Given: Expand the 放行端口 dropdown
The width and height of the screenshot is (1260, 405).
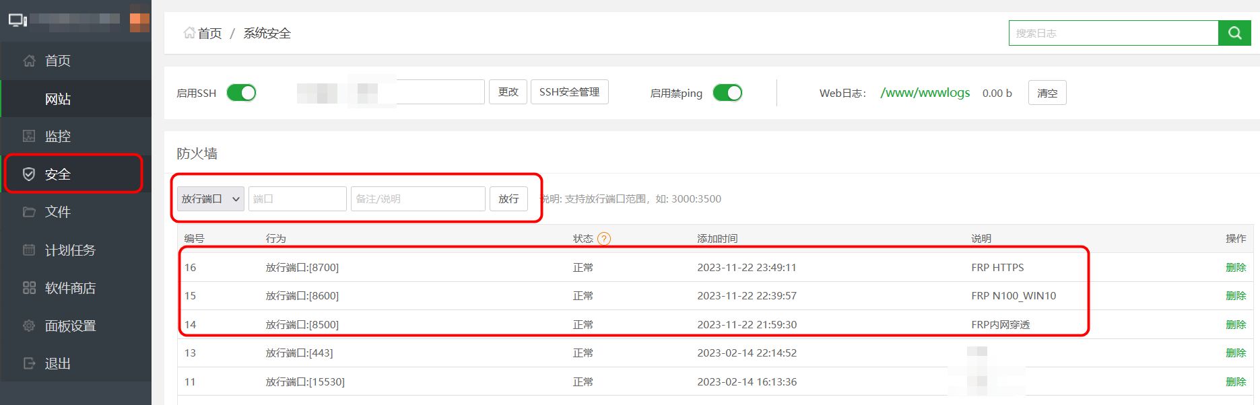Looking at the screenshot, I should click(x=210, y=199).
